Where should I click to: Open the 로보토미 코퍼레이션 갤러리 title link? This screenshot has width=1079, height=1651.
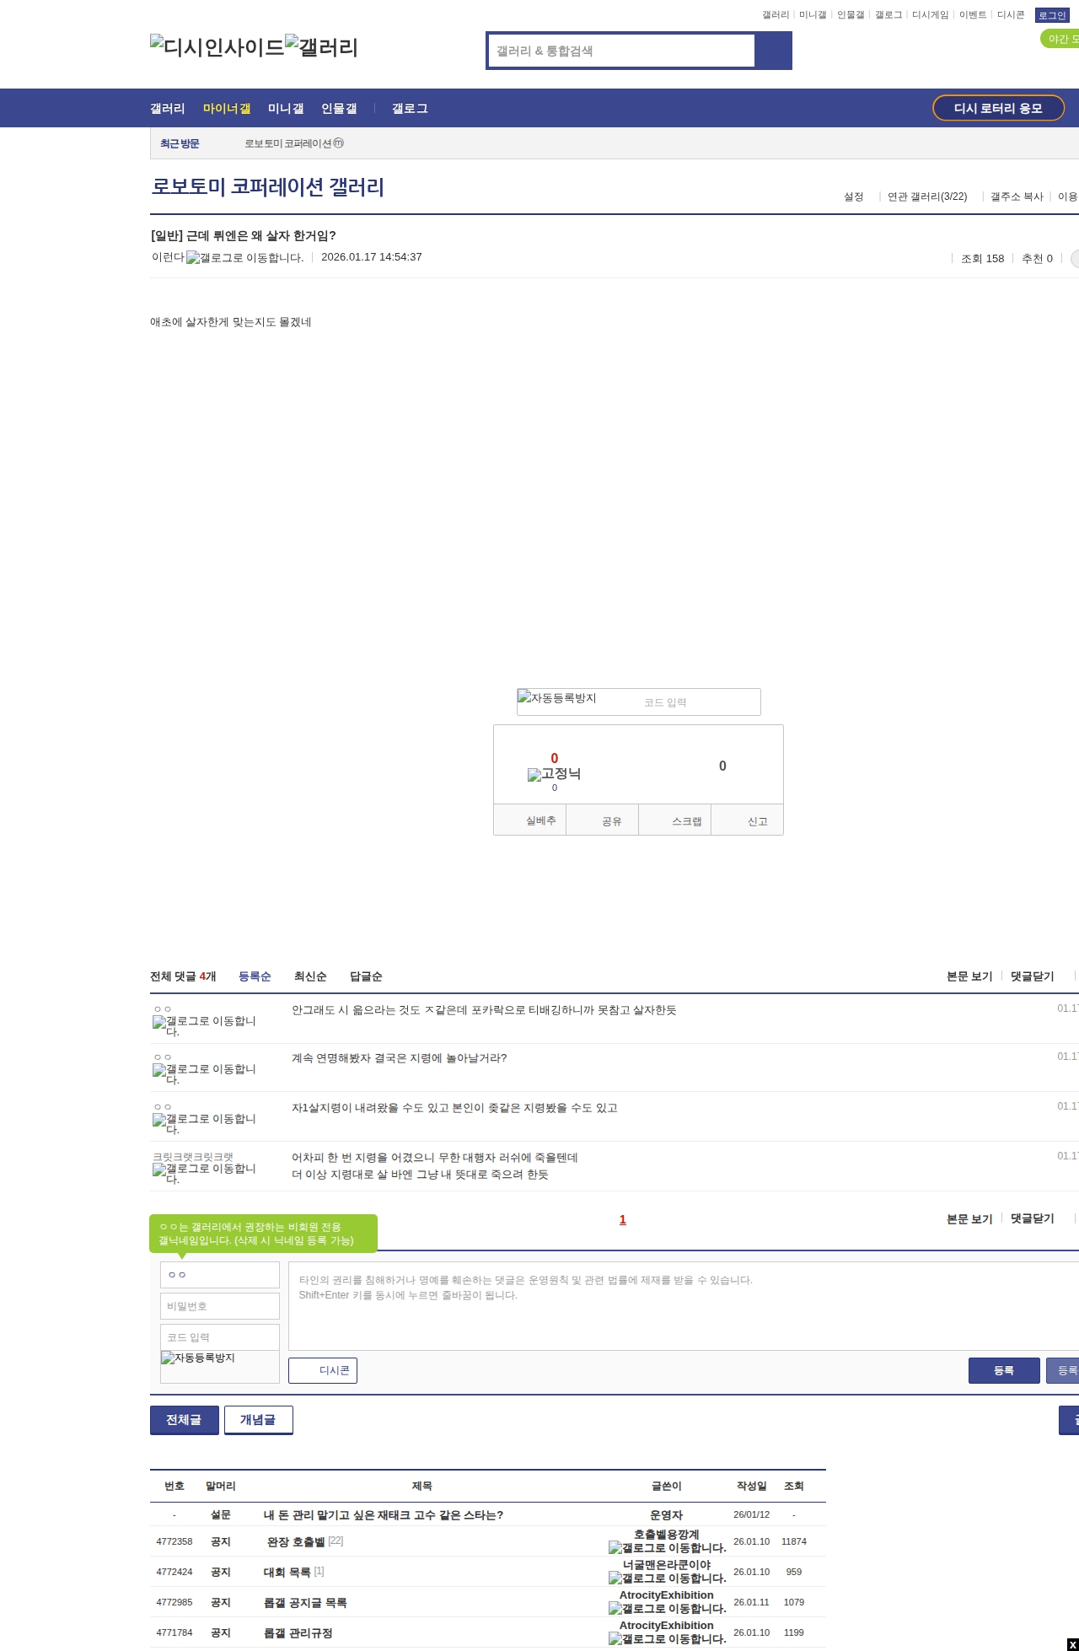pos(267,186)
